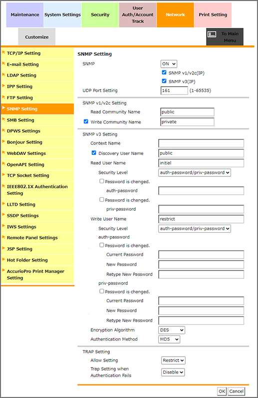Go to E-mail Setting page
The image size is (258, 398).
point(37,64)
